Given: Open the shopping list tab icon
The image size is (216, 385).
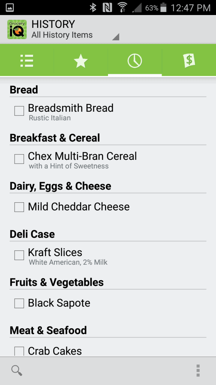Looking at the screenshot, I should (x=27, y=61).
